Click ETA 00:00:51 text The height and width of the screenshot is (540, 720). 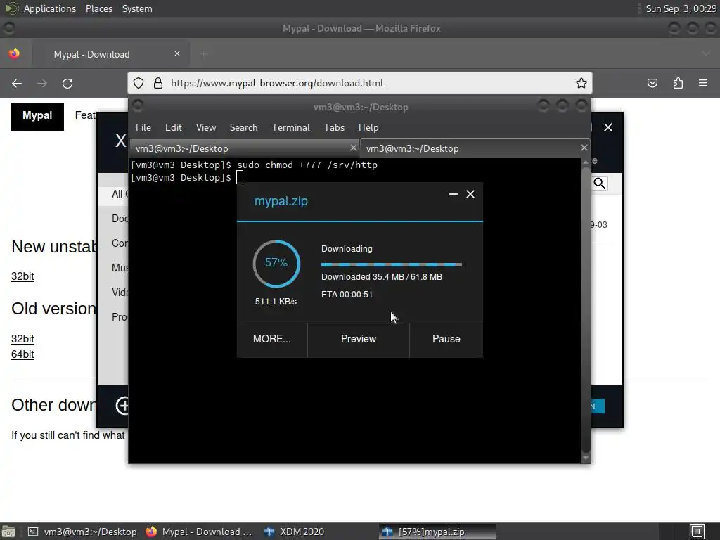coord(347,295)
